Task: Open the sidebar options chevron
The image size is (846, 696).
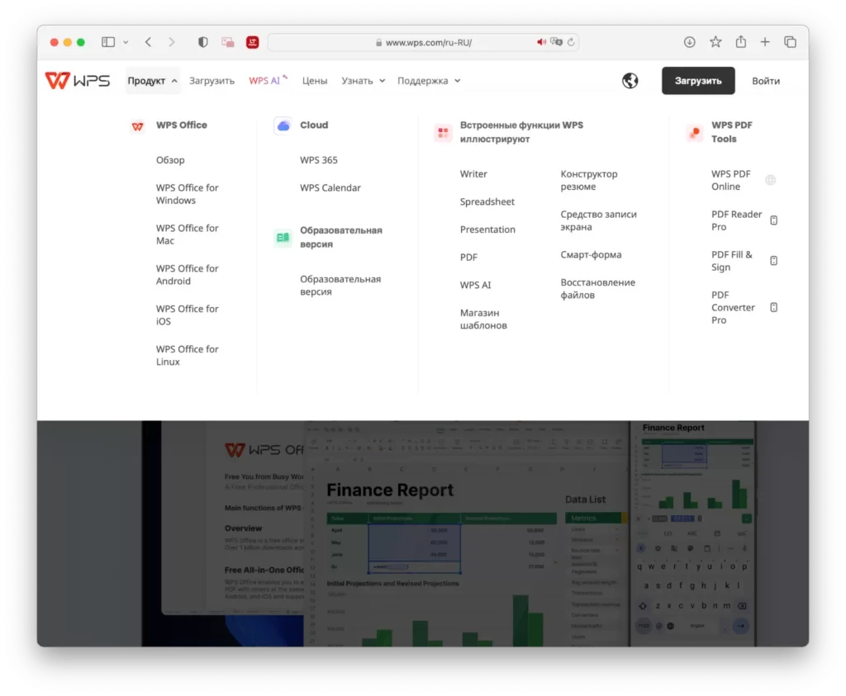Action: point(126,42)
